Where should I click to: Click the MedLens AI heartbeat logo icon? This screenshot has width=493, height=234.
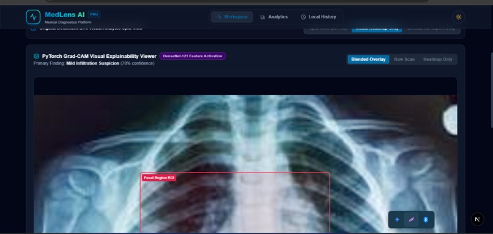33,17
